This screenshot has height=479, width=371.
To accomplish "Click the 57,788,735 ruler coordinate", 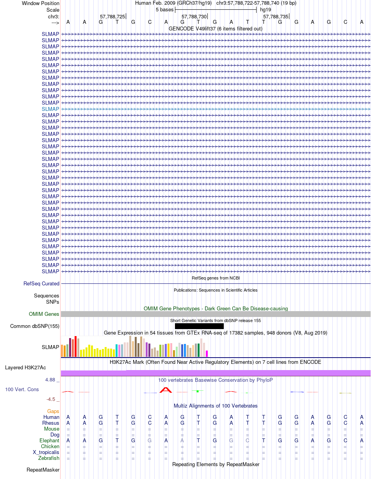I will pos(276,17).
